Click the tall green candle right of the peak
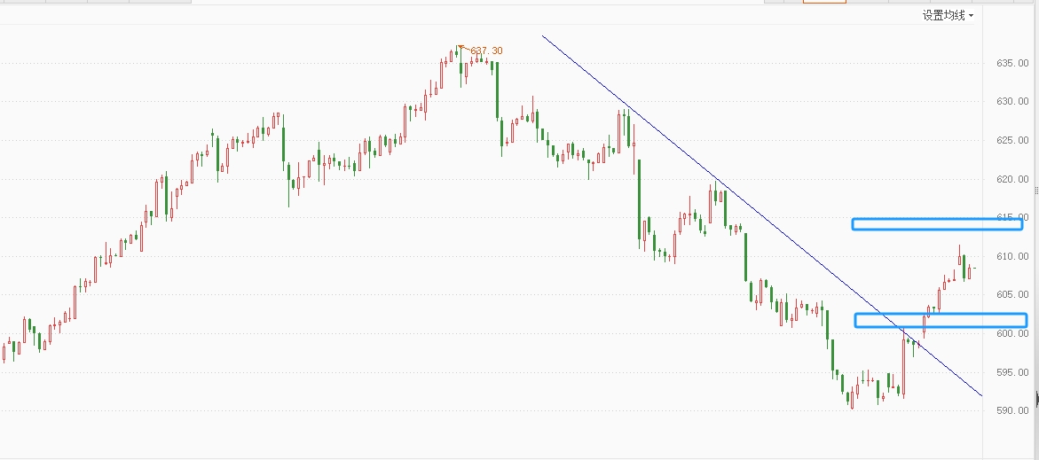 point(497,89)
